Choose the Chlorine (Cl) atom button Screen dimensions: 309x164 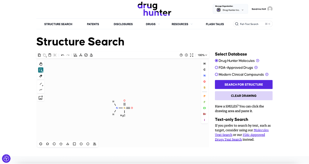pos(204,108)
